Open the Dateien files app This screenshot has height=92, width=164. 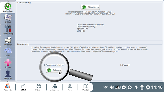pos(86,87)
